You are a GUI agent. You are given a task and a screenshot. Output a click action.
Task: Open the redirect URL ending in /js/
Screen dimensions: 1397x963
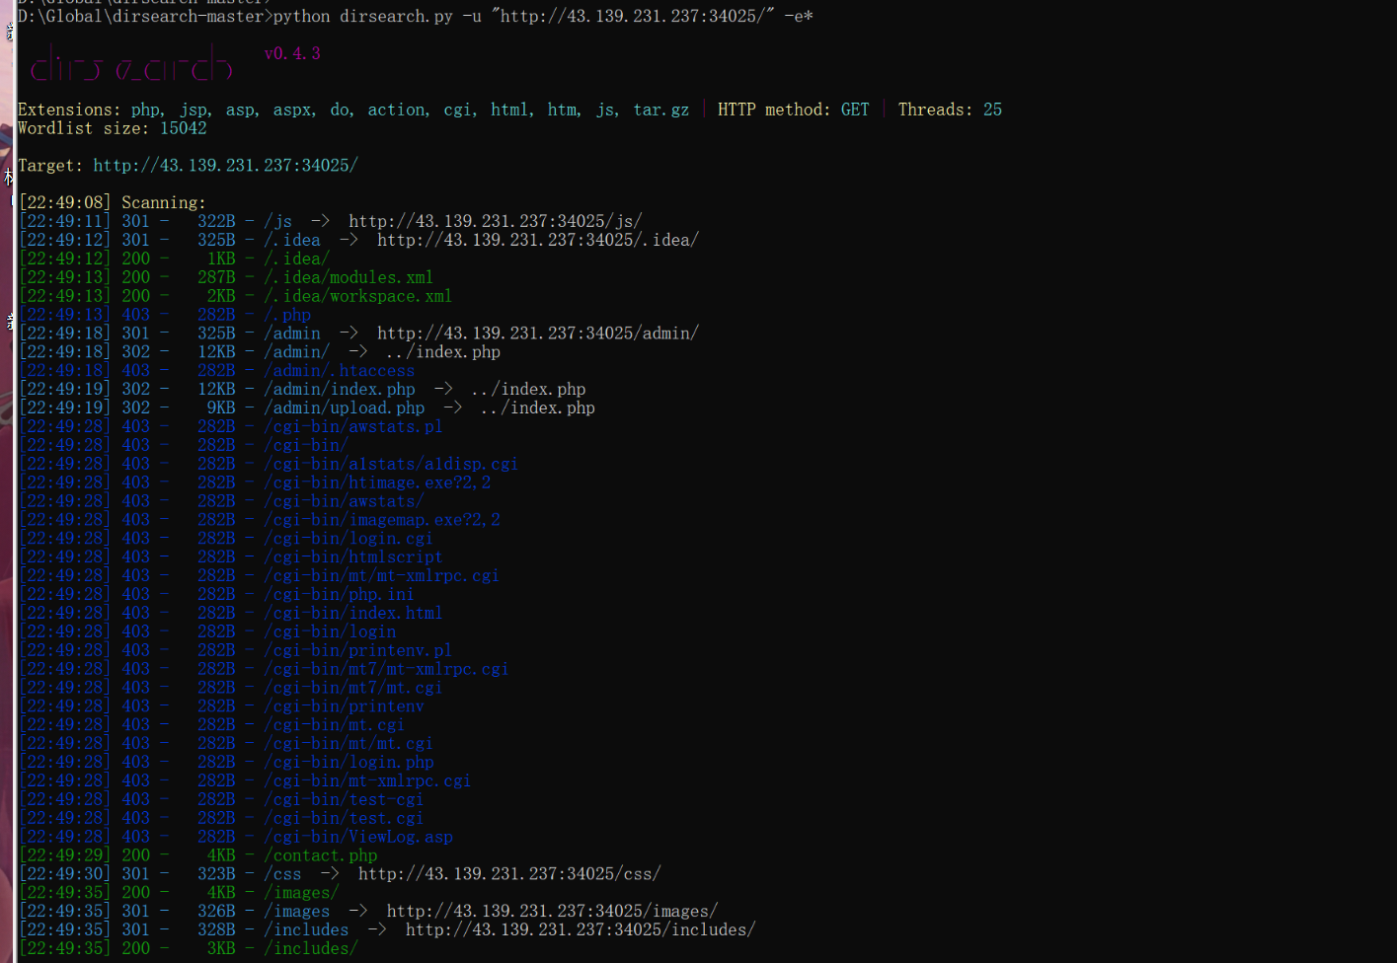[x=495, y=221]
